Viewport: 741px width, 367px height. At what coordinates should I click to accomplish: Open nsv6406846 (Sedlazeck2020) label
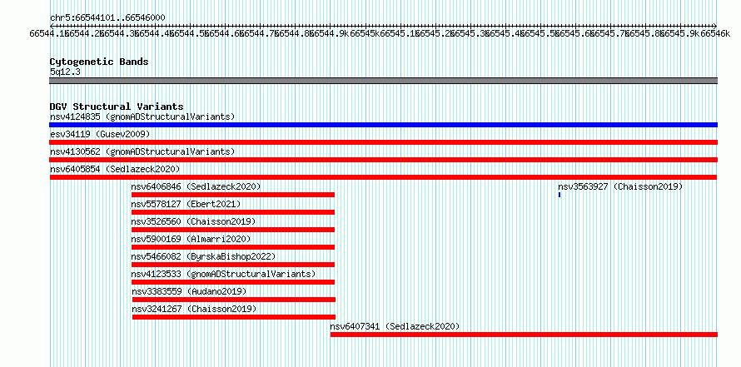196,186
